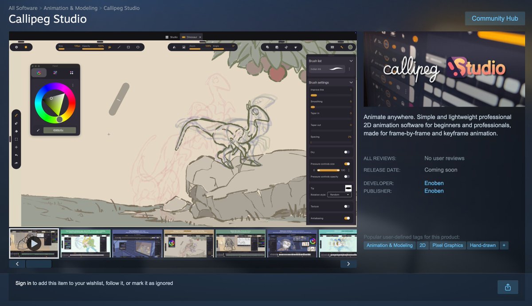Toggle Pressure controls opacity switch
Viewport: 532px width, 306px height.
[347, 176]
